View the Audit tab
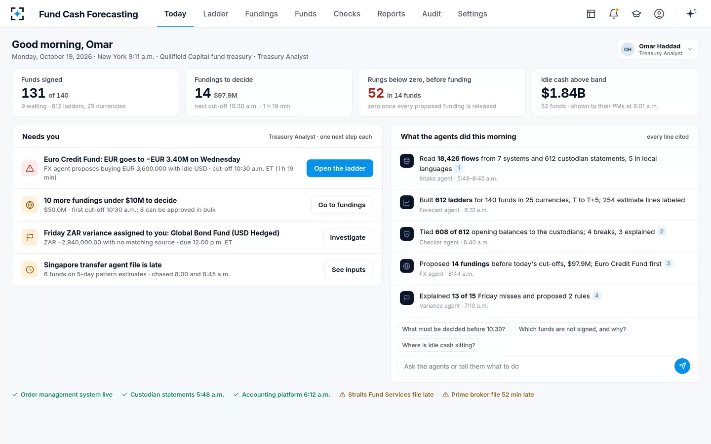The width and height of the screenshot is (711, 444). (x=432, y=14)
